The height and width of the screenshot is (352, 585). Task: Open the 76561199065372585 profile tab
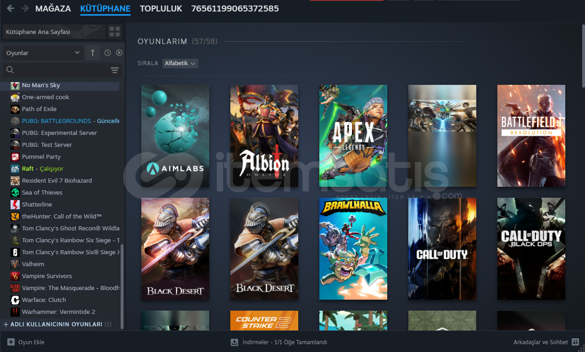point(235,8)
